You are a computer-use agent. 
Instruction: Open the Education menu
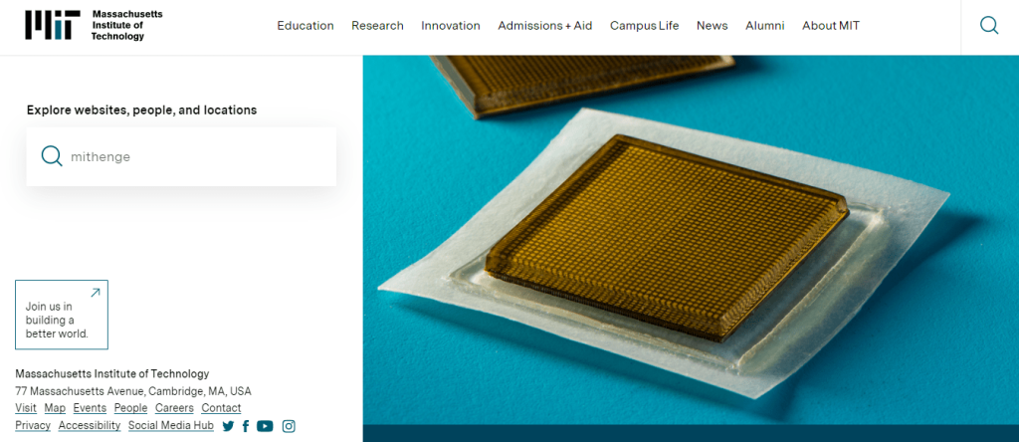[x=306, y=26]
